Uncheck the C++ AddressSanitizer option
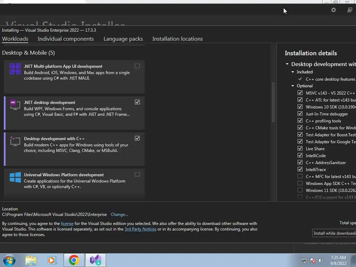356x267 pixels. coord(300,162)
